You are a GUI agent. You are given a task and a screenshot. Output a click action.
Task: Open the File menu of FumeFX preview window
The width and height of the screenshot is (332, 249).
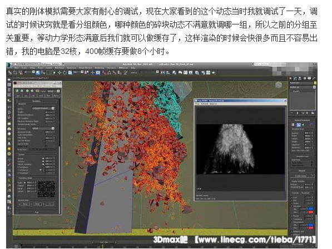click(x=197, y=104)
